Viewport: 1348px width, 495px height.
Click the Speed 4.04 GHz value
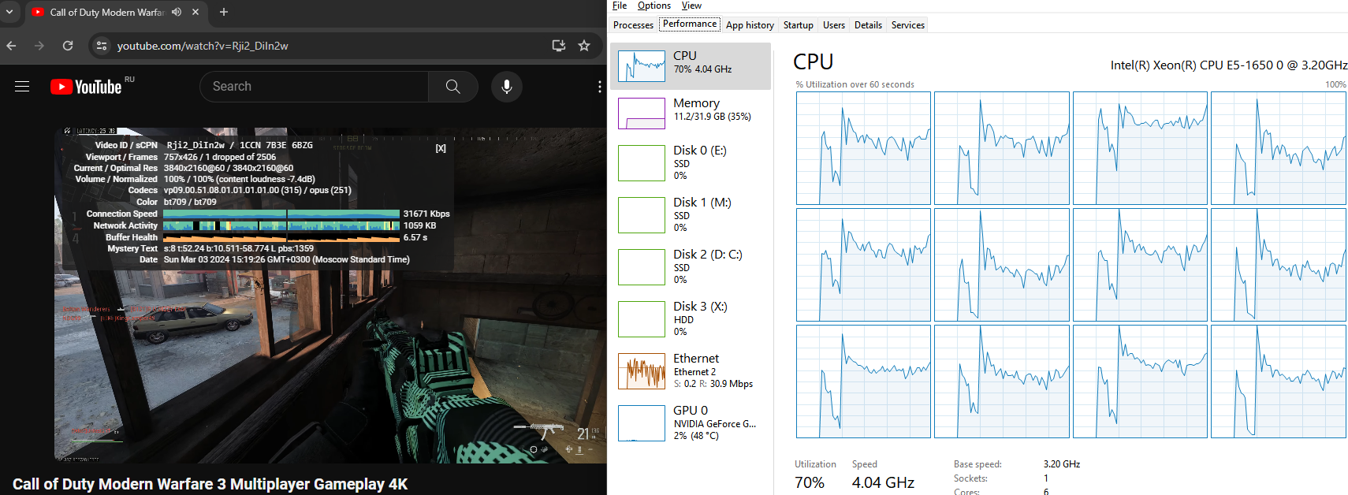(x=883, y=482)
